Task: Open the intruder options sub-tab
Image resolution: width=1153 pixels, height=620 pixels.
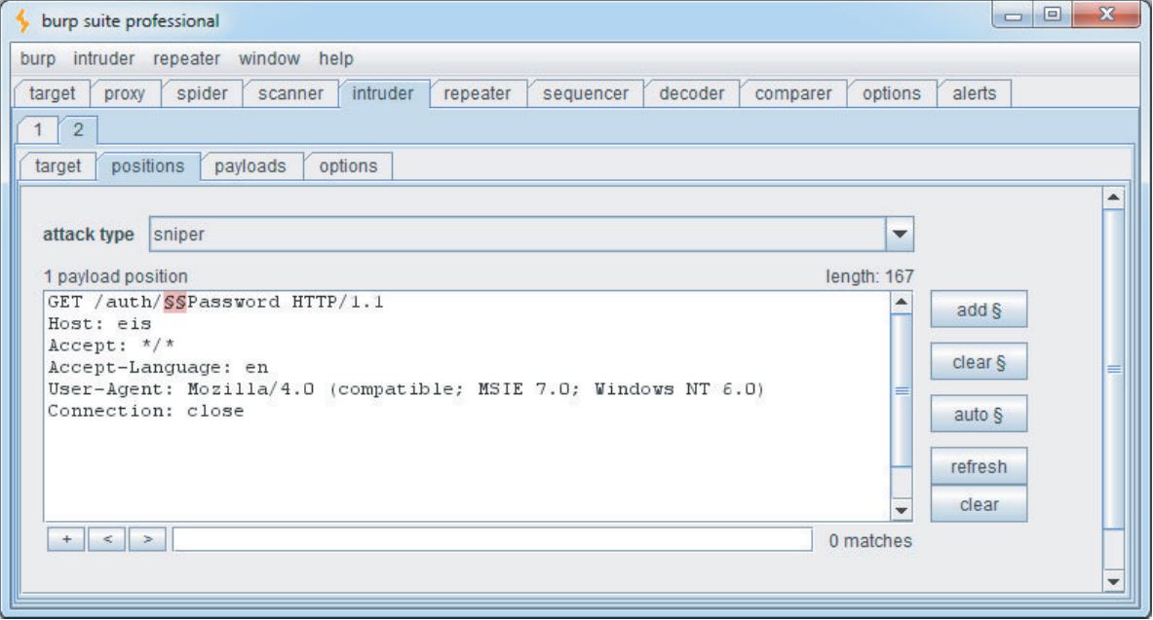Action: pyautogui.click(x=348, y=166)
